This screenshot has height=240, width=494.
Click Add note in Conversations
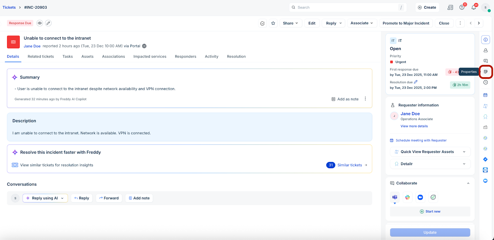click(139, 198)
